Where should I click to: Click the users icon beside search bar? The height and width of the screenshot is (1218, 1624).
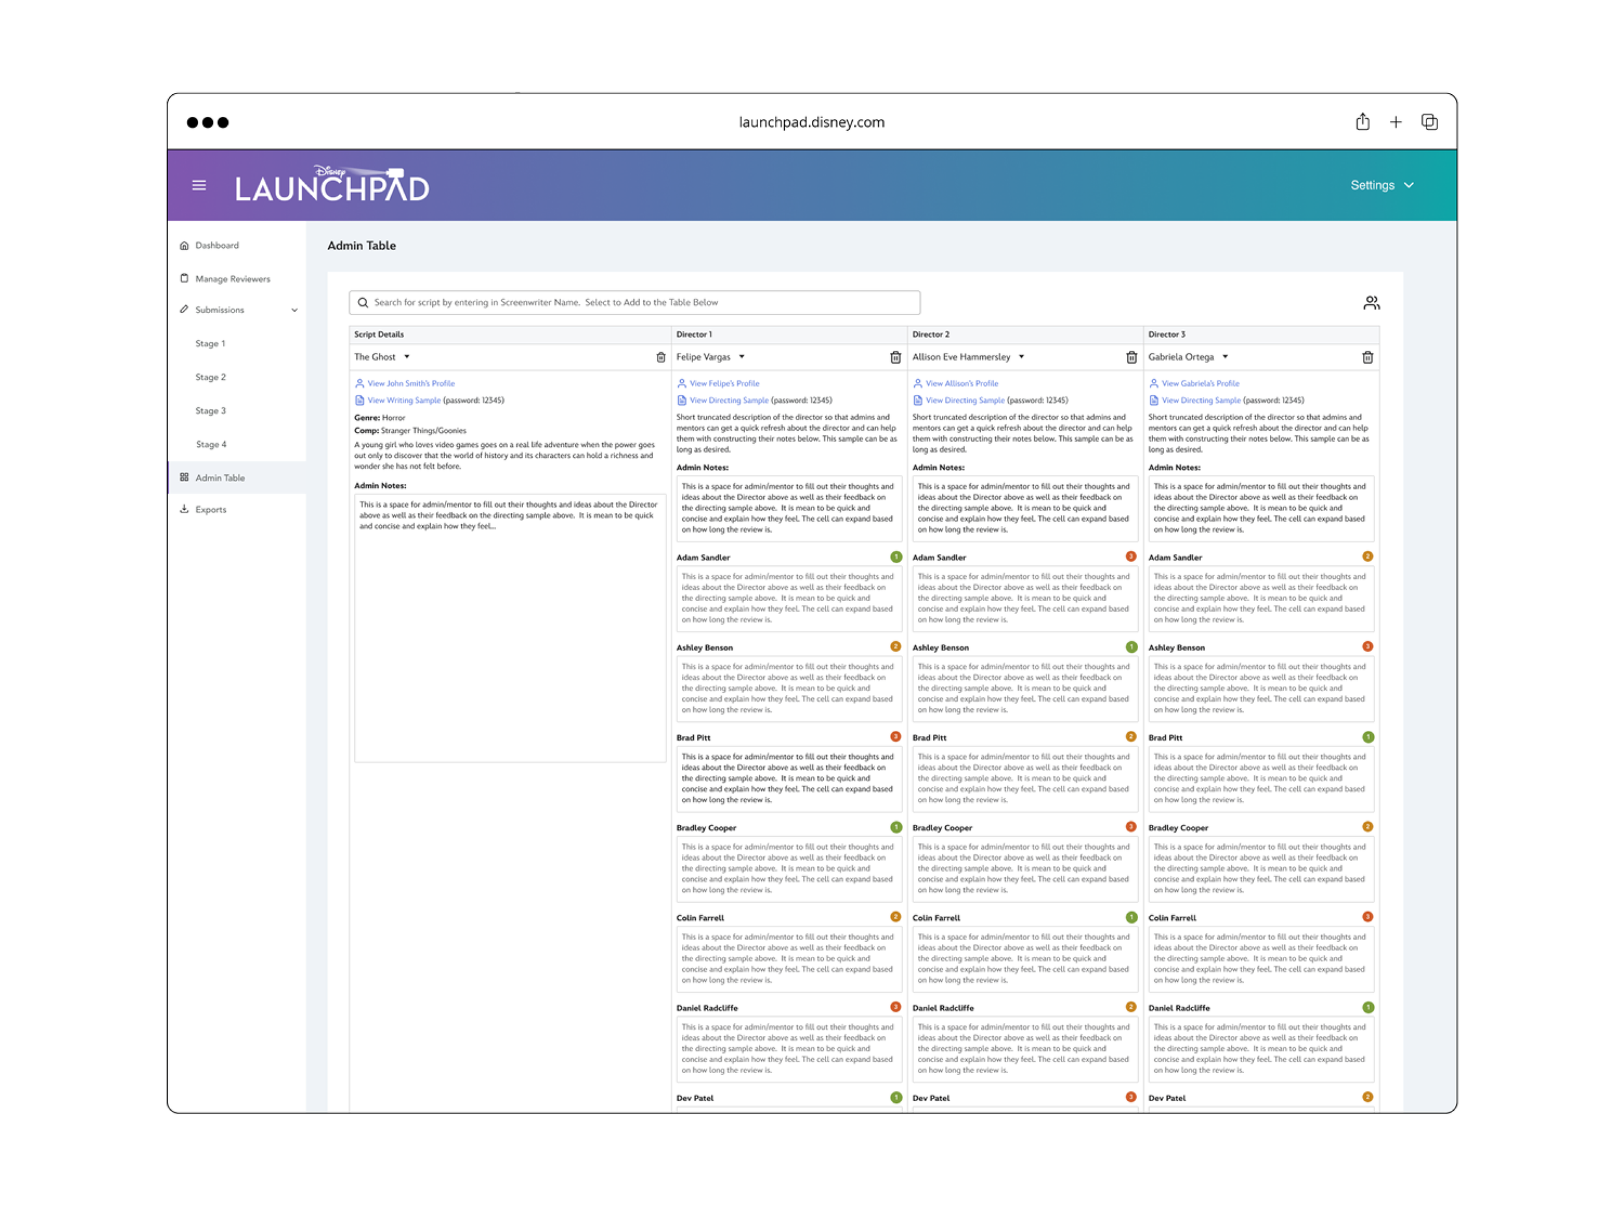tap(1371, 303)
